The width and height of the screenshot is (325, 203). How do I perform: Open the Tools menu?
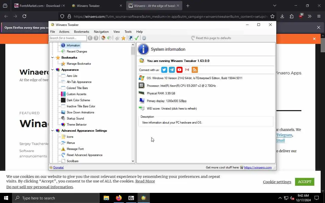pyautogui.click(x=128, y=32)
